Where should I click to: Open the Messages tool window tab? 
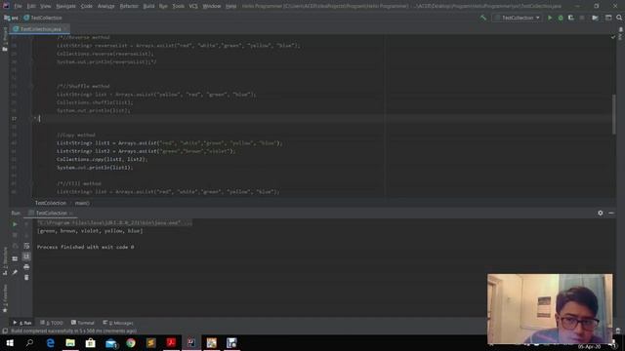coord(118,323)
